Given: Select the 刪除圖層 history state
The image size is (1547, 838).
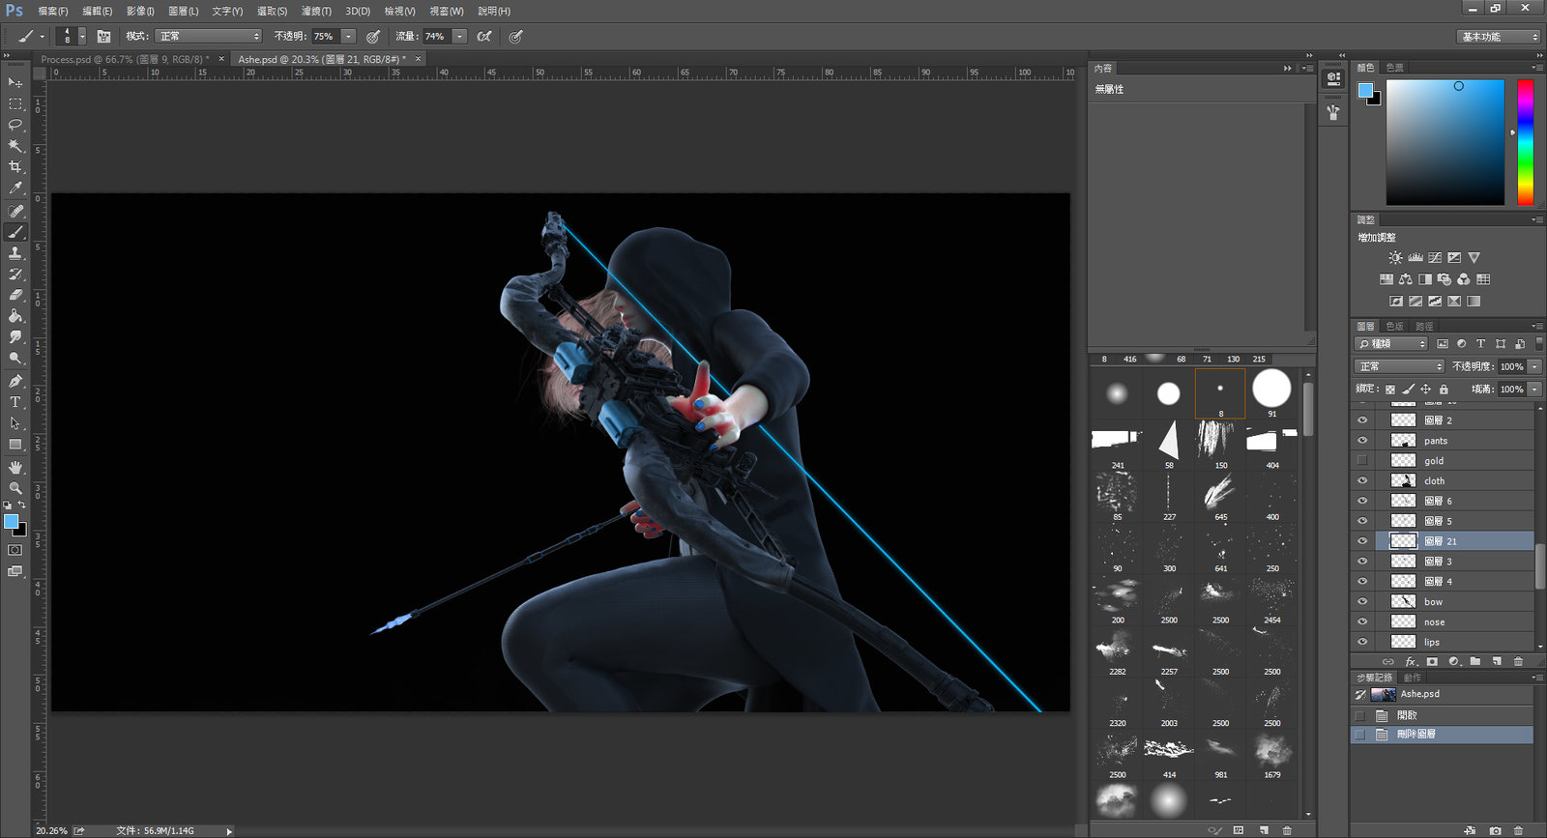Looking at the screenshot, I should tap(1442, 735).
